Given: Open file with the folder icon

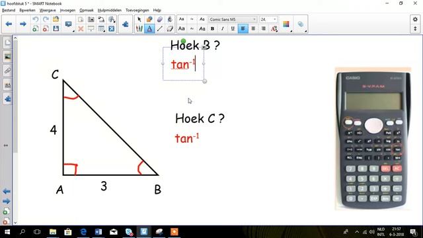Looking at the screenshot, I should (56, 19).
